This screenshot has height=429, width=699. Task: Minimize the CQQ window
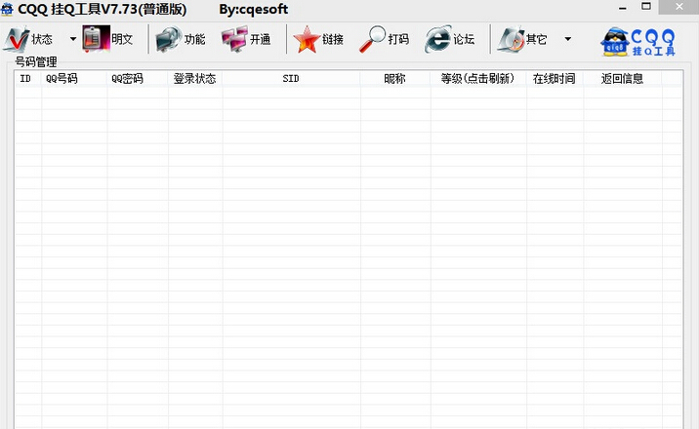pyautogui.click(x=623, y=8)
